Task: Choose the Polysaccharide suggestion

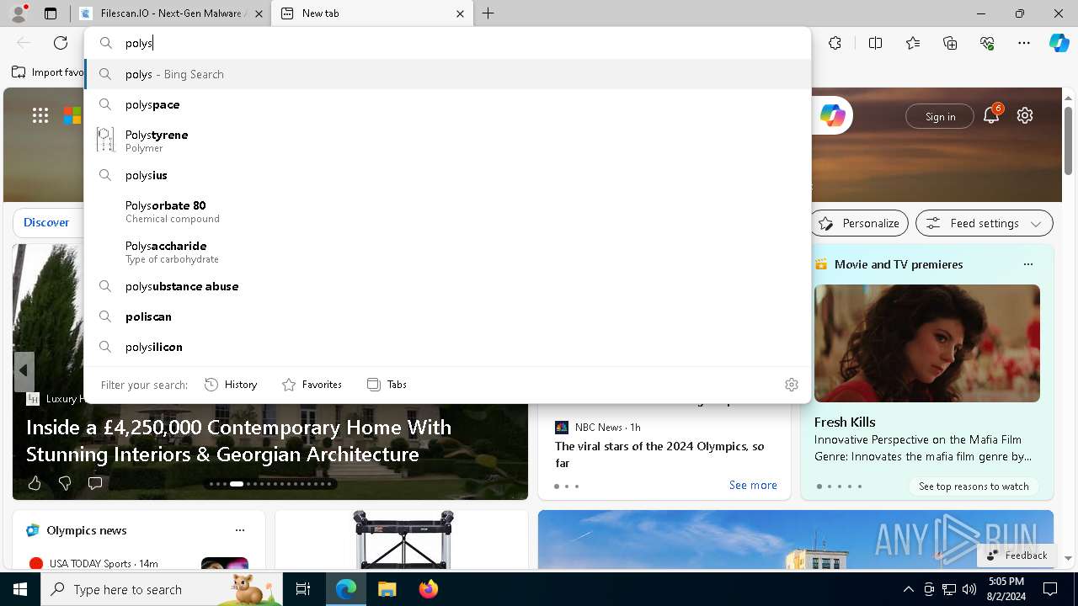Action: (x=448, y=252)
